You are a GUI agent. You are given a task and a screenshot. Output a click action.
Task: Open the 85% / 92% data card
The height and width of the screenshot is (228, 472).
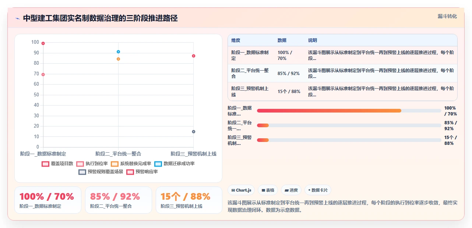(119, 200)
